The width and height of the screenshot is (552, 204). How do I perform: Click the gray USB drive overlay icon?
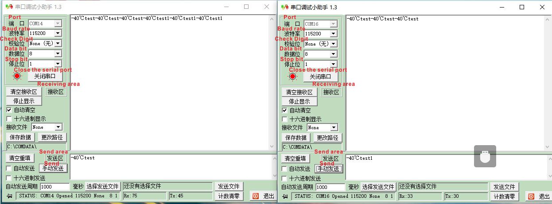click(485, 156)
